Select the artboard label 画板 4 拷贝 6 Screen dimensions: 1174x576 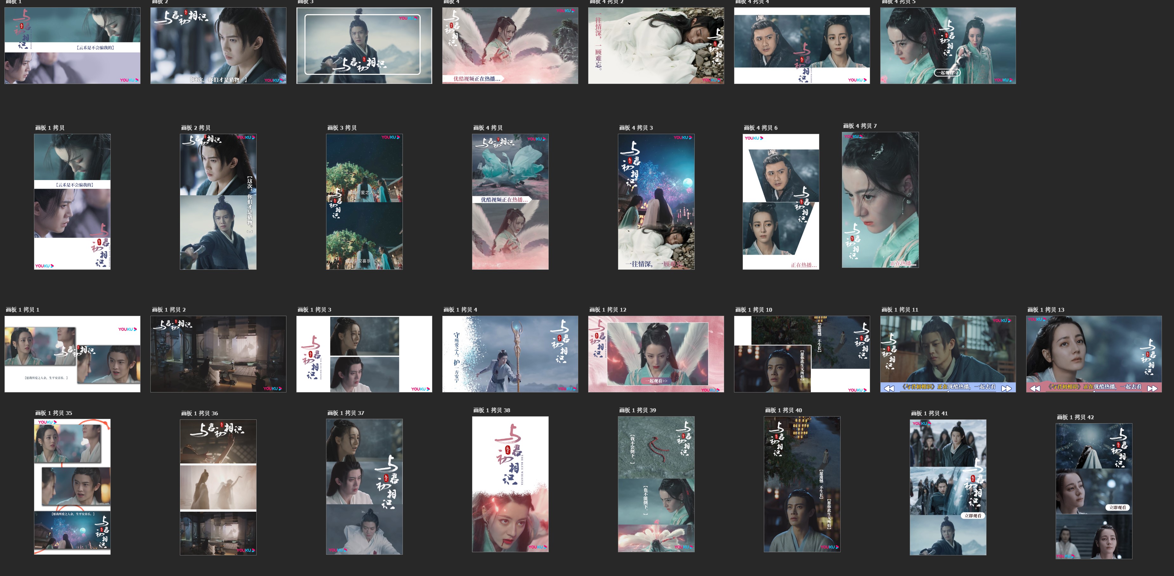[761, 128]
